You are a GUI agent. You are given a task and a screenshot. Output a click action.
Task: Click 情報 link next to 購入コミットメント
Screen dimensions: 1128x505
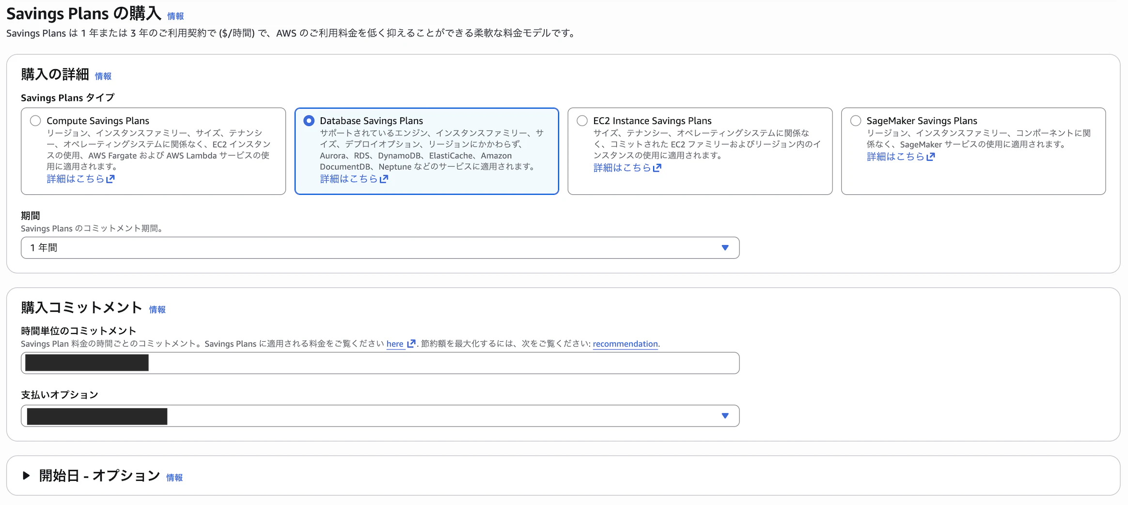[157, 310]
